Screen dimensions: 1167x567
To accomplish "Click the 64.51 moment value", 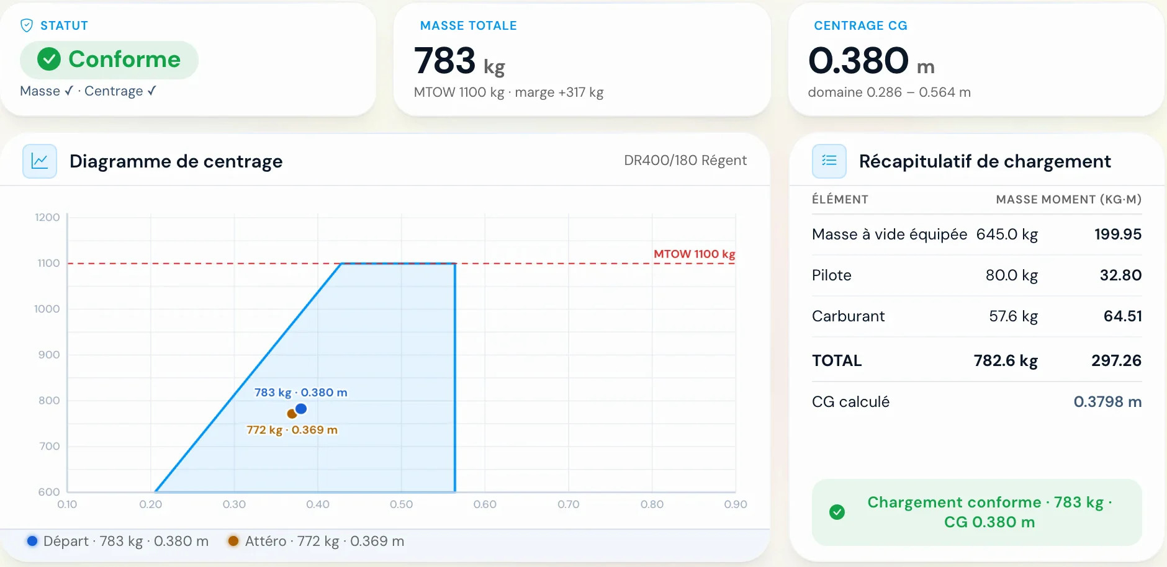I will tap(1123, 316).
